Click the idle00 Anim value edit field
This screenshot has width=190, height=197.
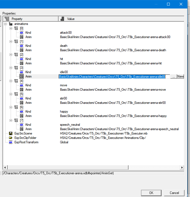pyautogui.click(x=114, y=76)
